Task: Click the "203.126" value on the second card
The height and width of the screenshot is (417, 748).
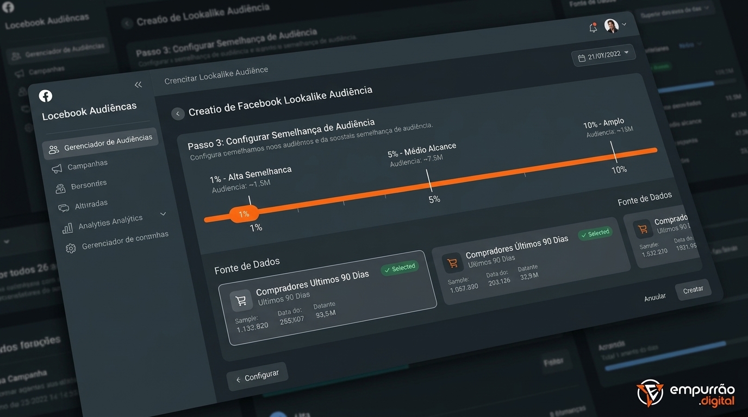Action: click(x=499, y=282)
